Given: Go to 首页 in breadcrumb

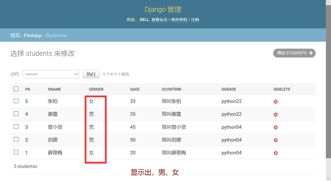Looking at the screenshot, I should pos(15,35).
